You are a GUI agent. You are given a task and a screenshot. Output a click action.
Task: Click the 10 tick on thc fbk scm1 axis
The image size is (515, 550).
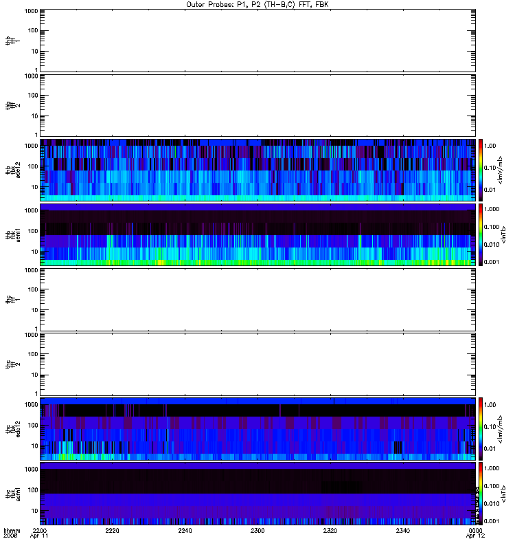(34, 511)
